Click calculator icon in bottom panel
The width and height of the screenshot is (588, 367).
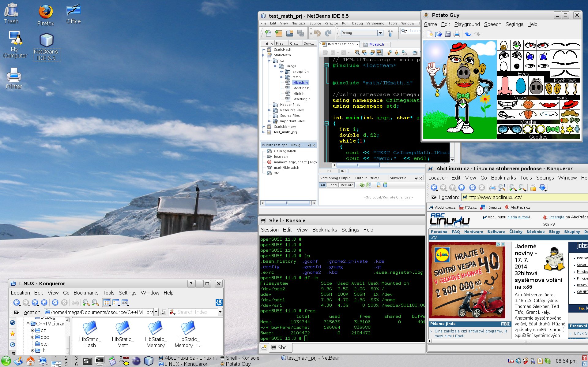click(x=112, y=361)
